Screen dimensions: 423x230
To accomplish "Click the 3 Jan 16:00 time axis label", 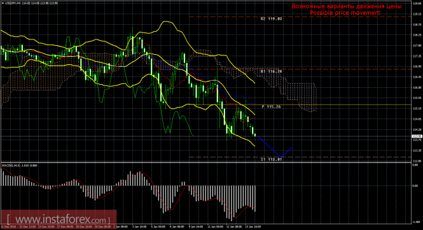I will coord(139,227).
